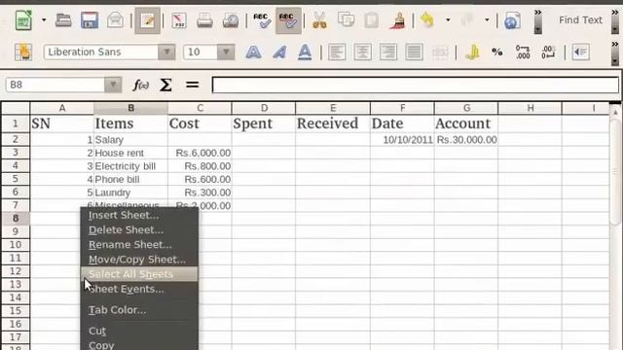This screenshot has height=350, width=623.
Task: Choose Tab Color from context menu
Action: (139, 310)
